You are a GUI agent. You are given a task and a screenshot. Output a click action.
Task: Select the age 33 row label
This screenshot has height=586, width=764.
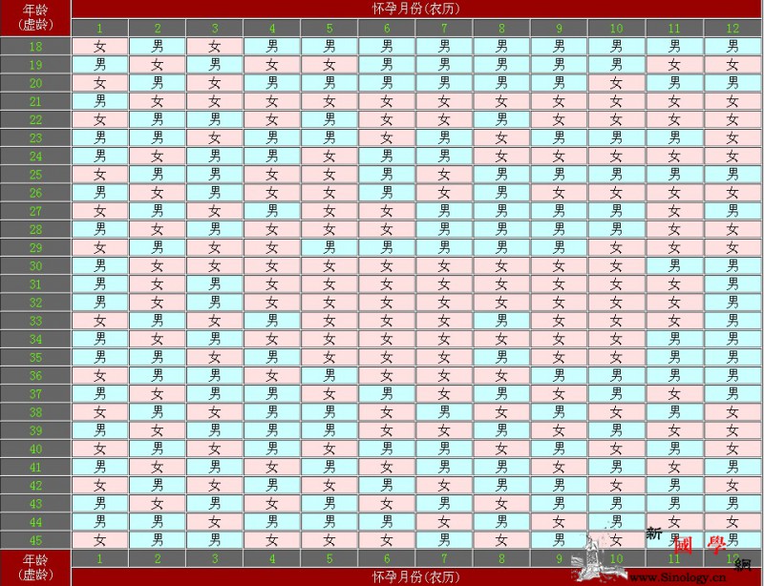35,321
